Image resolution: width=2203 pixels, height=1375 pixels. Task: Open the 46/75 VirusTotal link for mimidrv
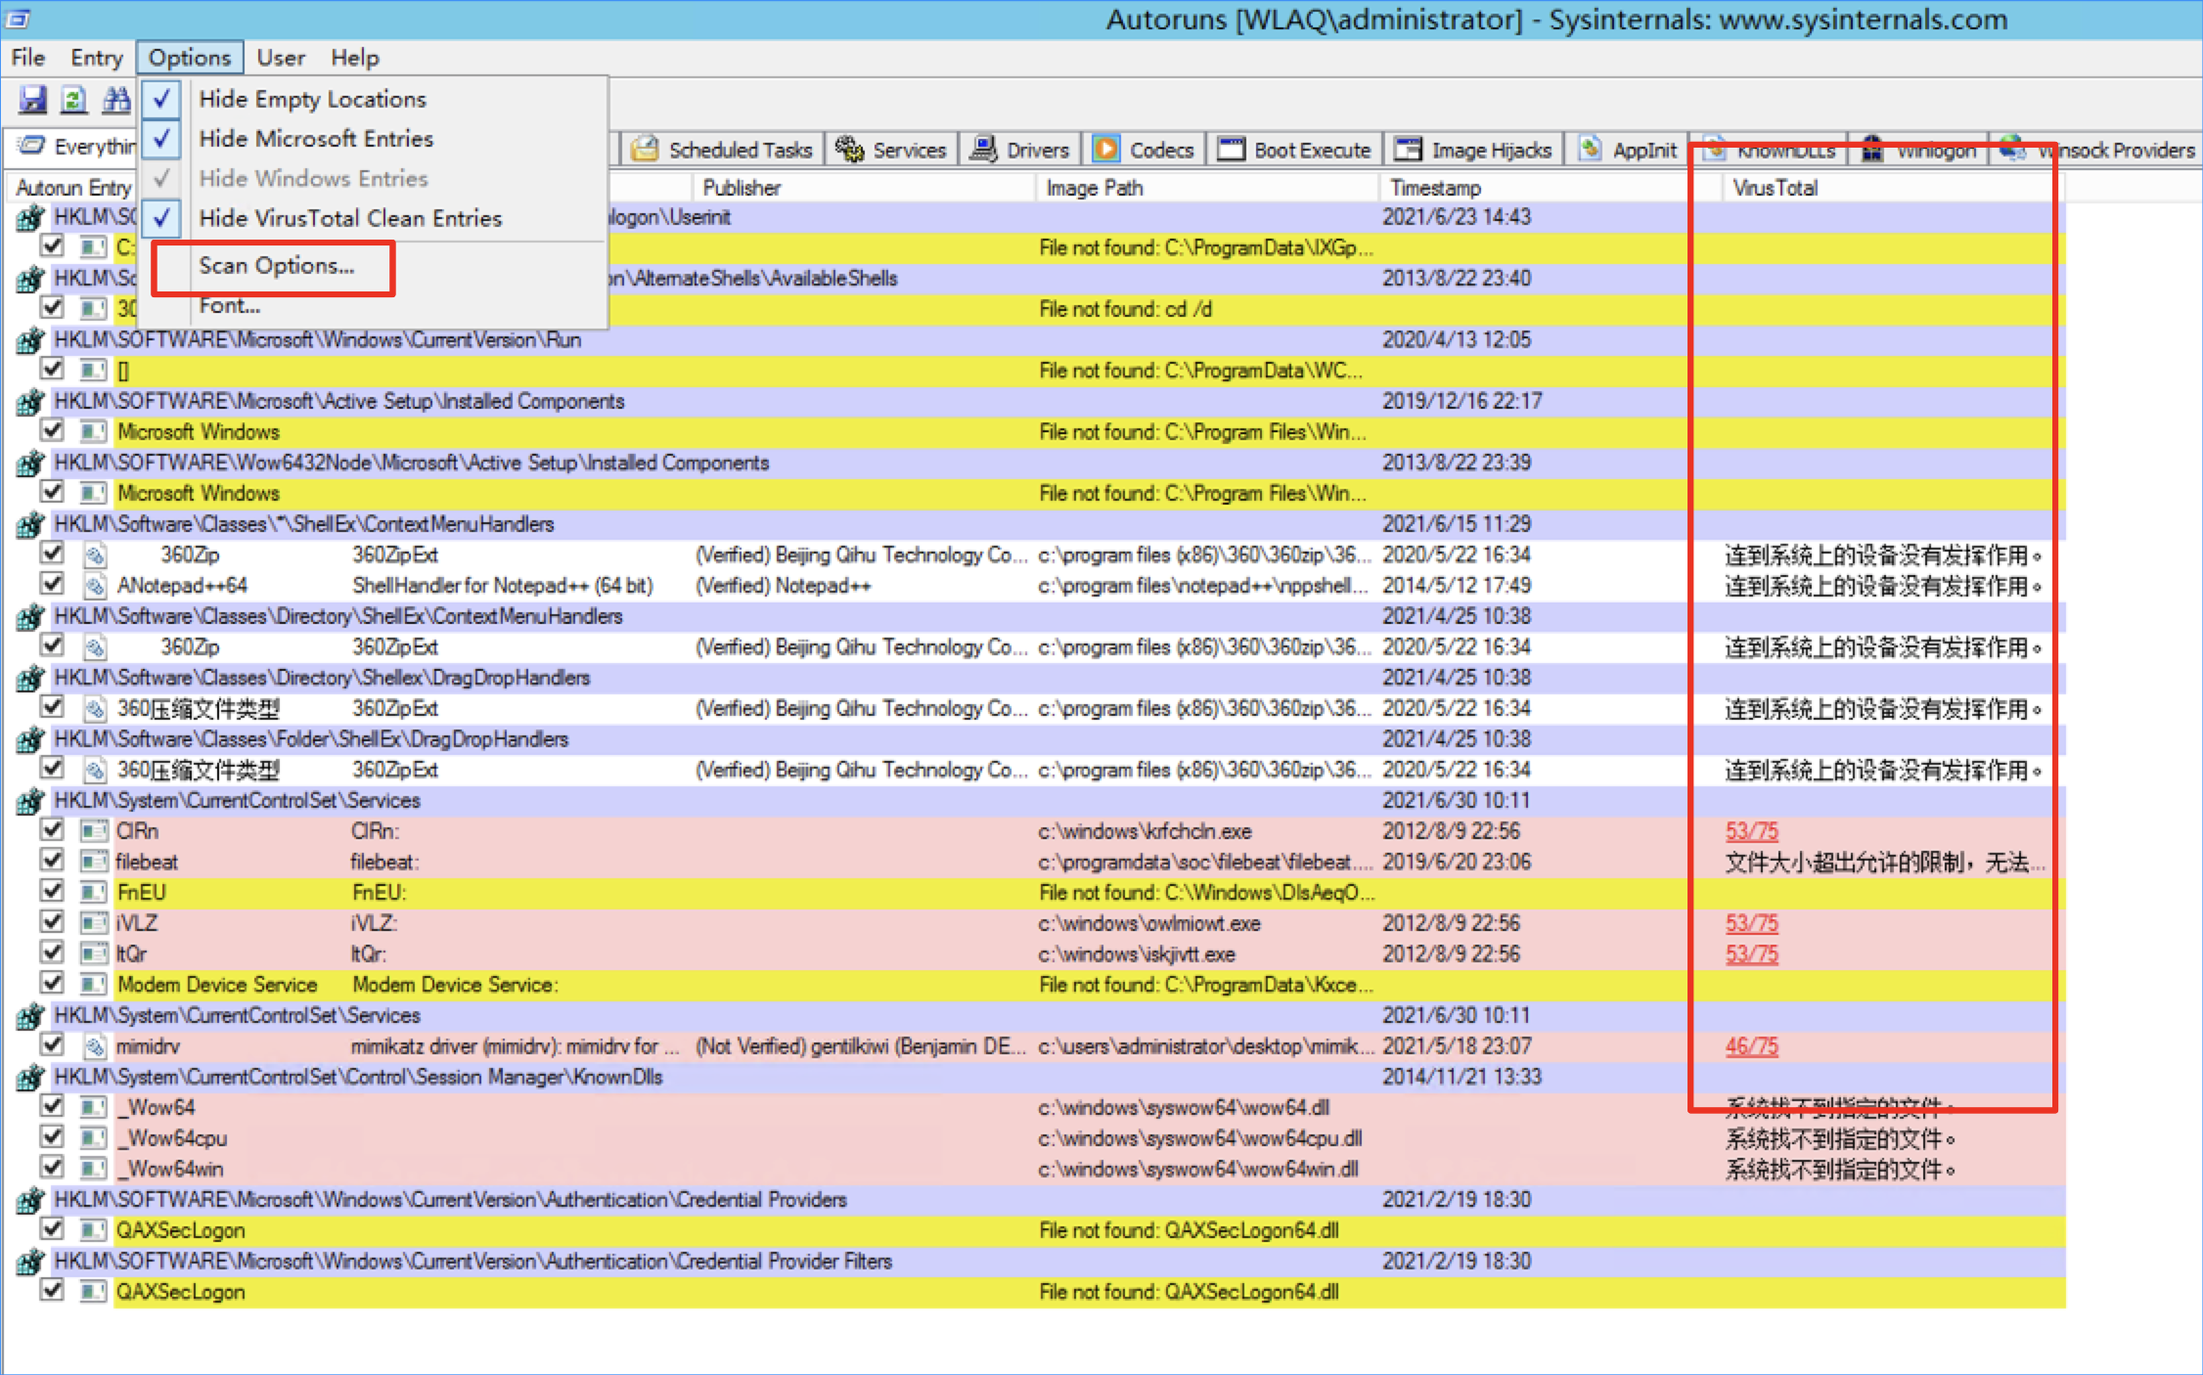[1751, 1046]
